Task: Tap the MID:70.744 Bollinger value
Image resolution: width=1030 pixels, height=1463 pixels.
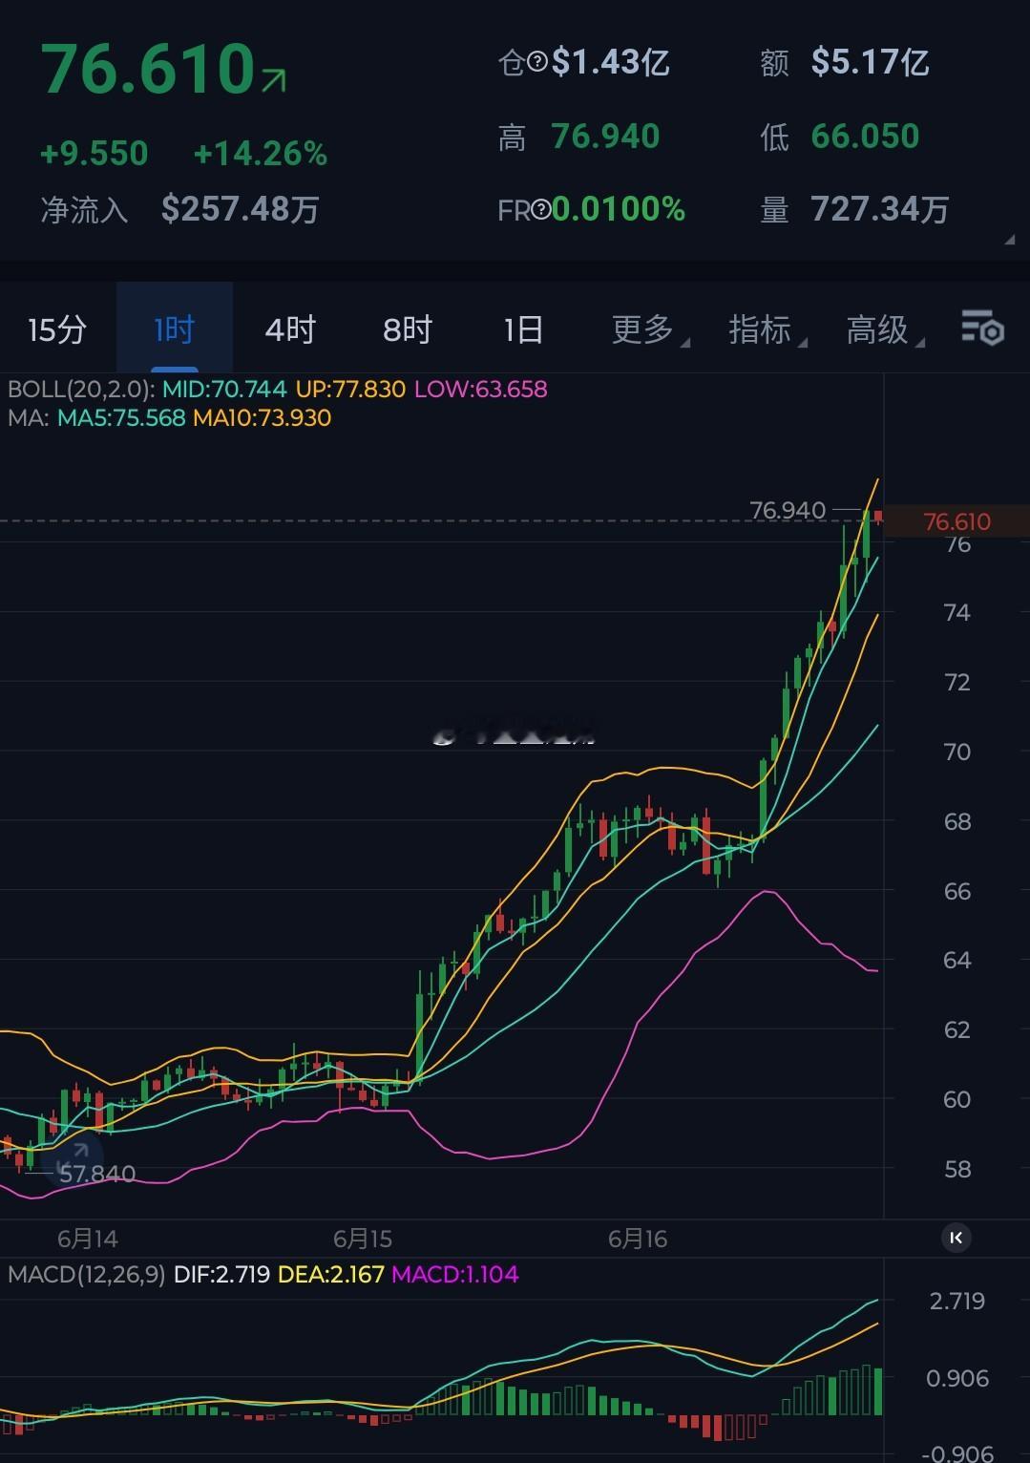Action: click(x=224, y=389)
